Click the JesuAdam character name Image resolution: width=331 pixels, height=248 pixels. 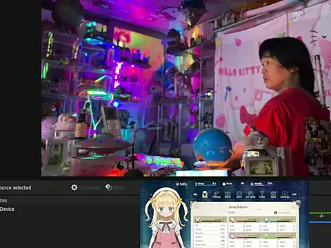pos(238,207)
